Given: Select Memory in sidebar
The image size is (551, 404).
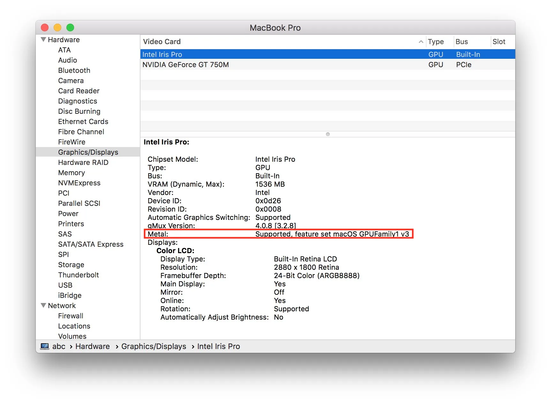Looking at the screenshot, I should (72, 173).
